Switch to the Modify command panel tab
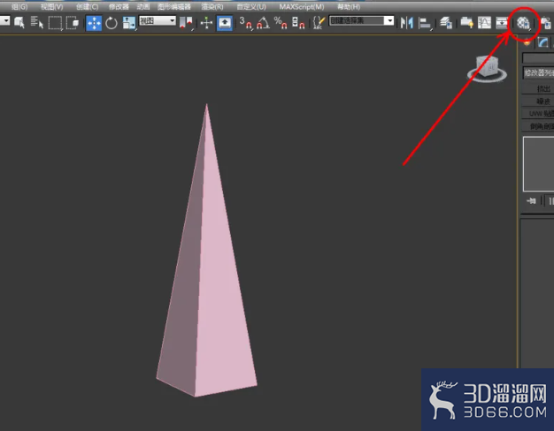This screenshot has height=431, width=554. click(543, 42)
